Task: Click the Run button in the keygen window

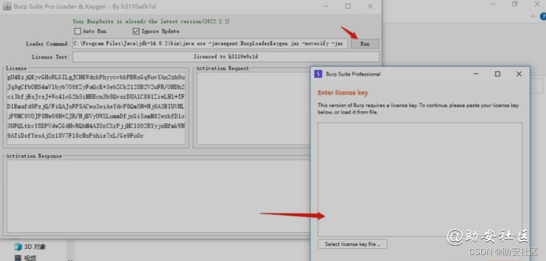Action: click(365, 44)
